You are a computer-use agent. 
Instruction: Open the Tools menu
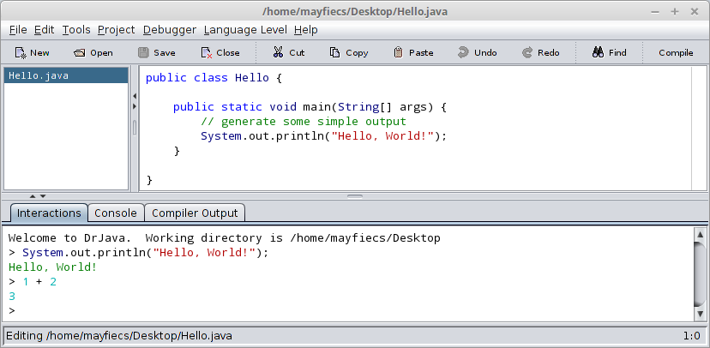tap(76, 30)
